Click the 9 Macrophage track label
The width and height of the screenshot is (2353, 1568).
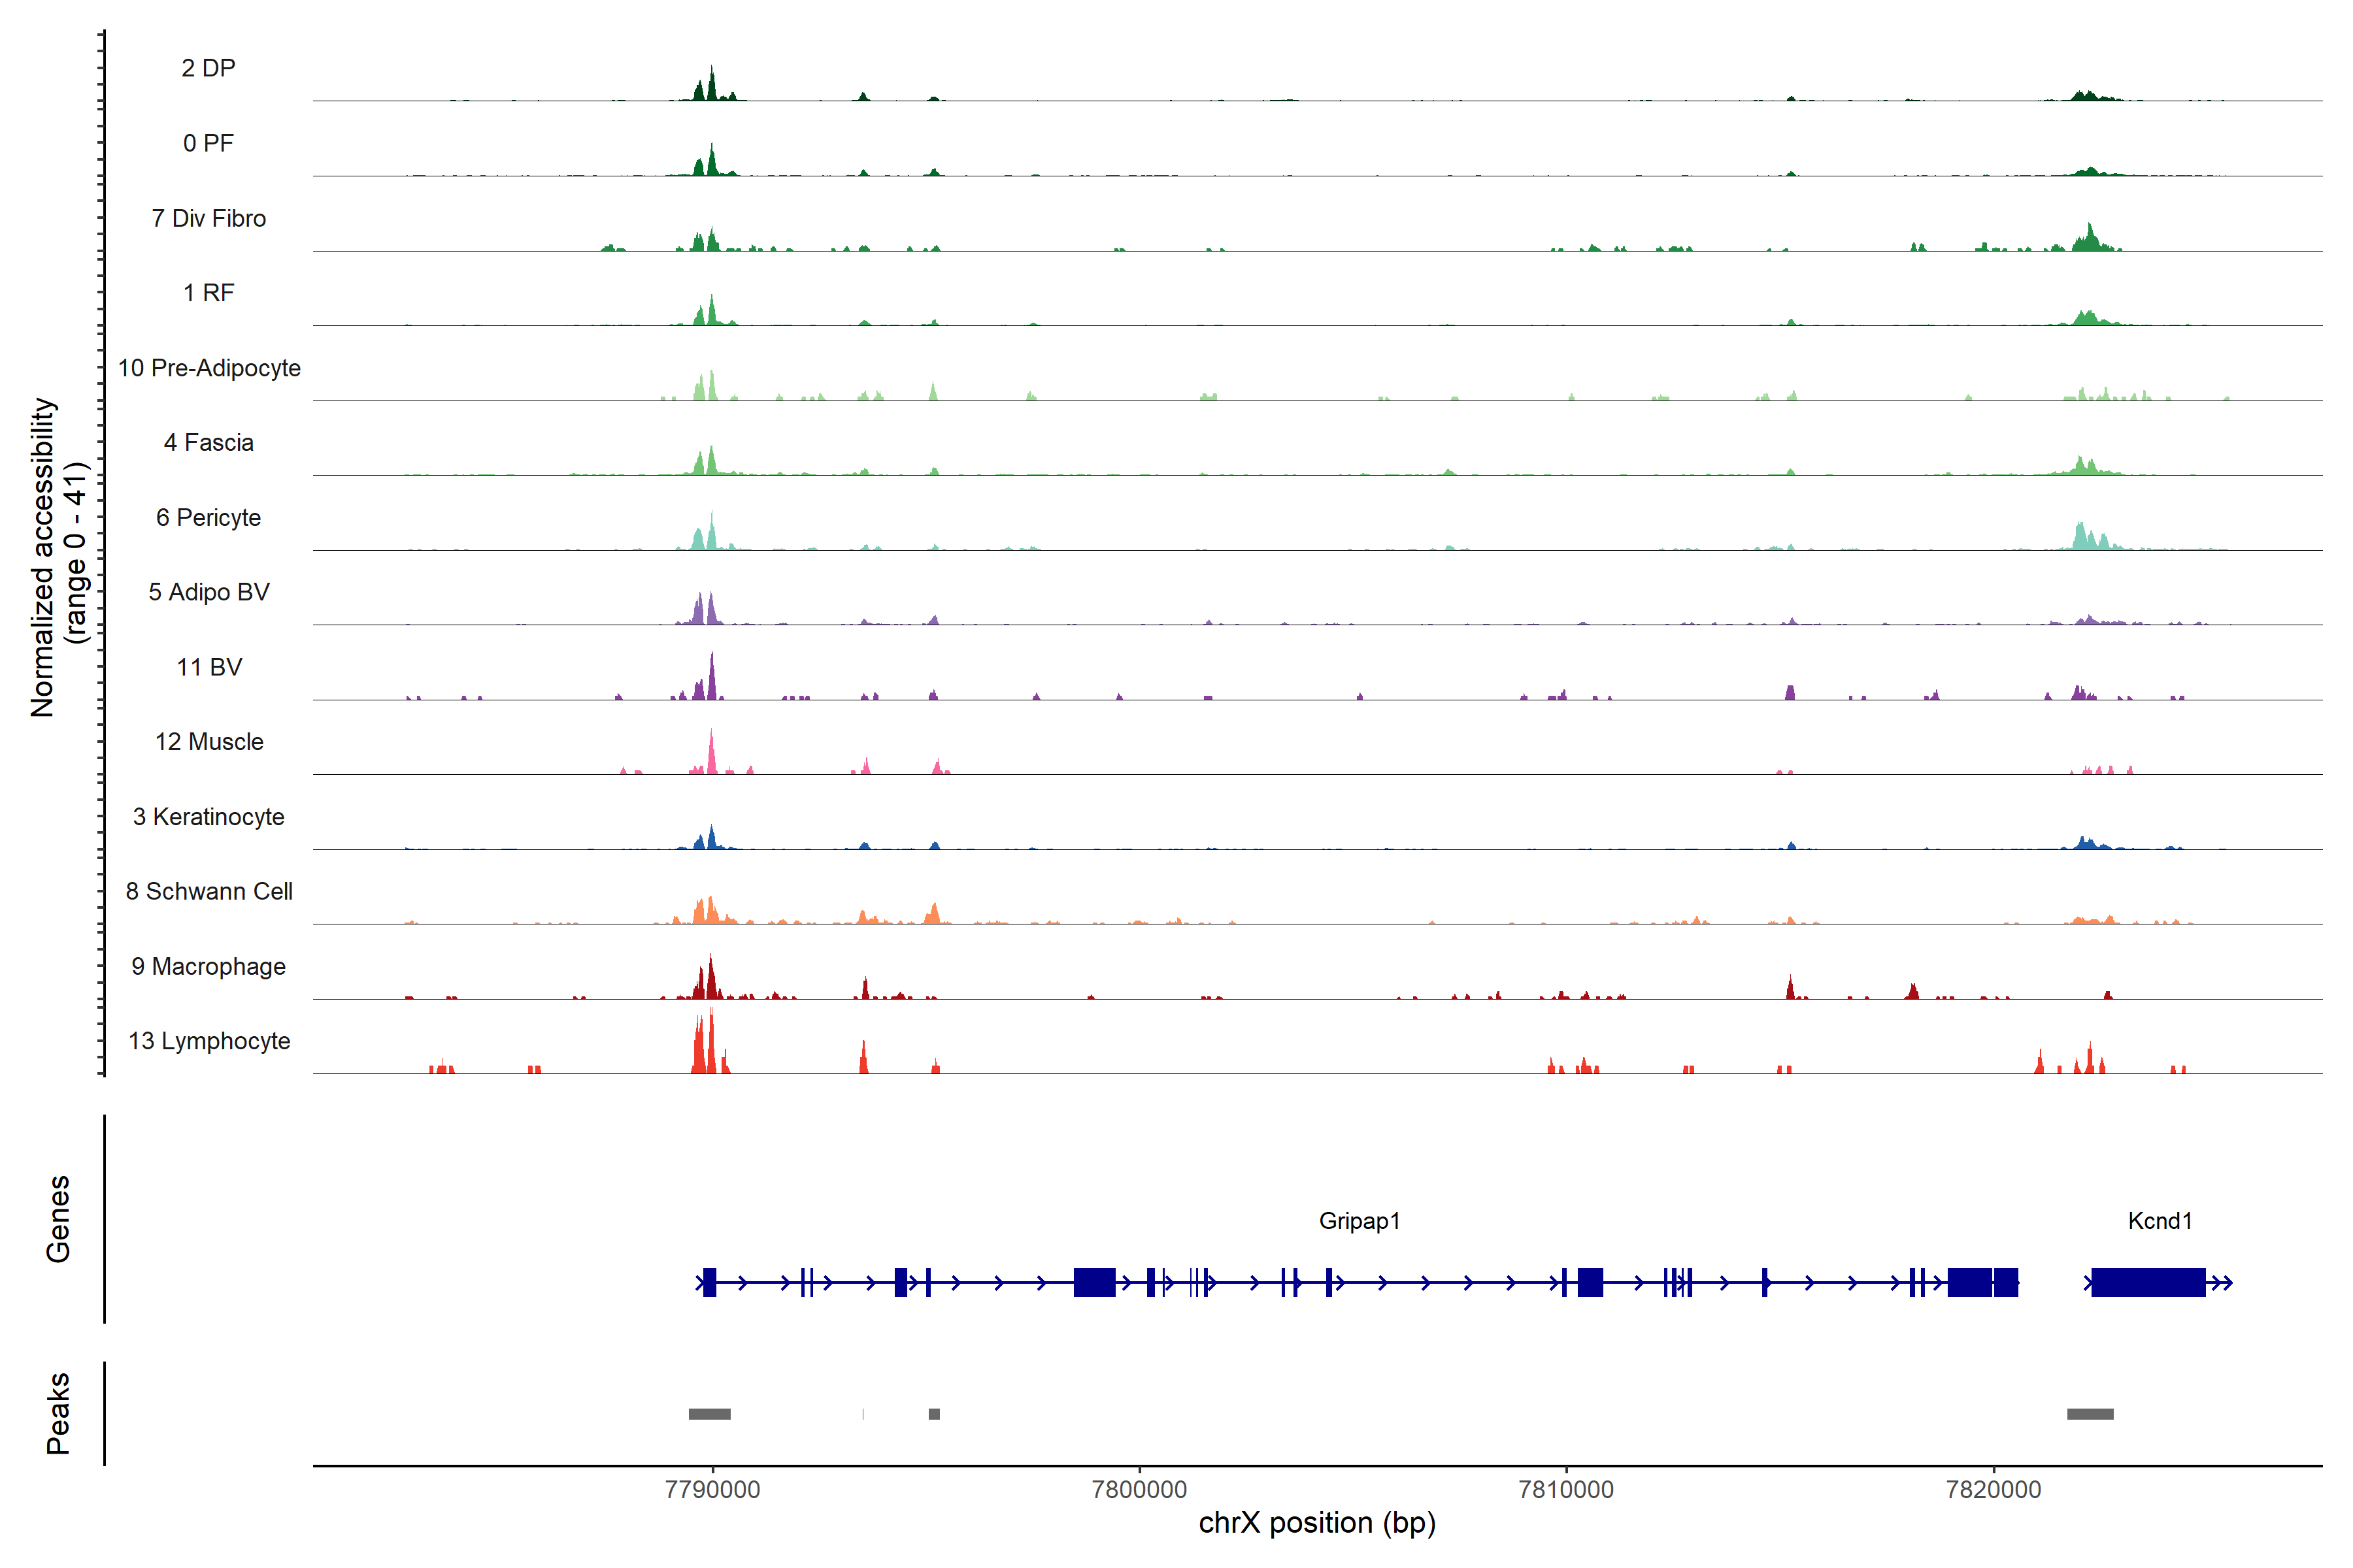(209, 967)
